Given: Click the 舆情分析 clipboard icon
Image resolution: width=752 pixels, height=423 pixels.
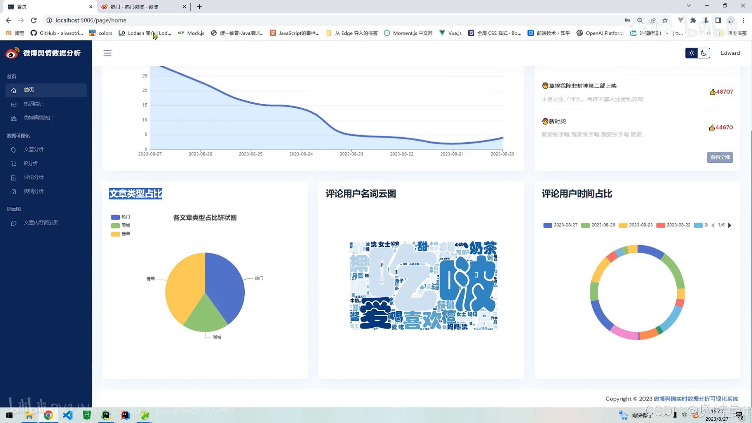Looking at the screenshot, I should (x=13, y=192).
